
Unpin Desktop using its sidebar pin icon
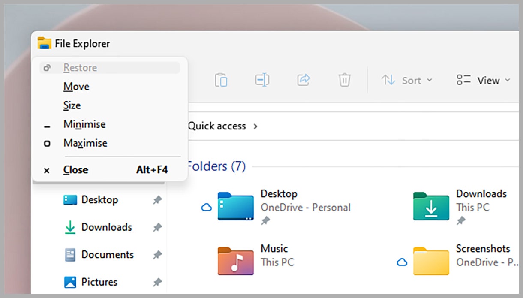coord(157,200)
